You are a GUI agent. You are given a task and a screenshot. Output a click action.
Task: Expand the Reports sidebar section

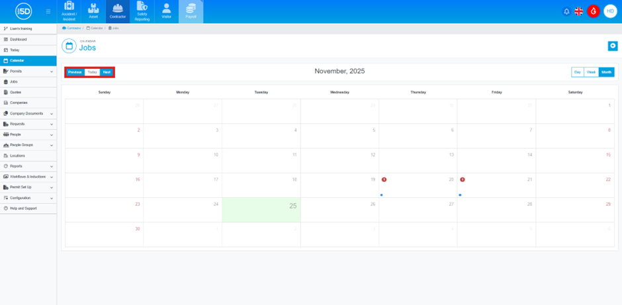click(x=28, y=166)
